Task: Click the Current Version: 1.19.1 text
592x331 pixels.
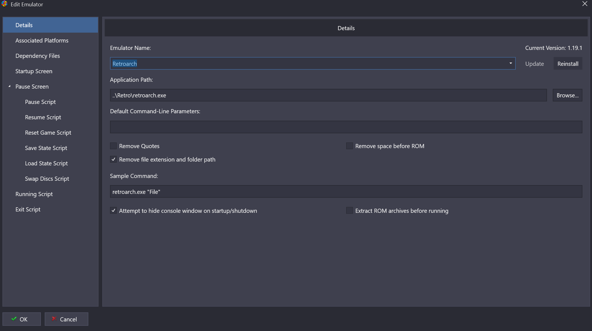Action: pos(553,48)
